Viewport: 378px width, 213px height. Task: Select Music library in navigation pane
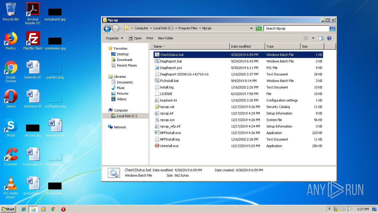pos(121,88)
